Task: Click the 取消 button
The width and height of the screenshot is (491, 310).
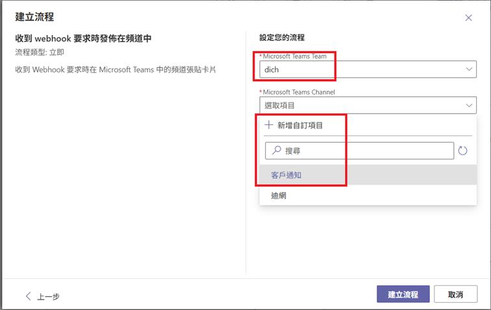Action: 455,294
